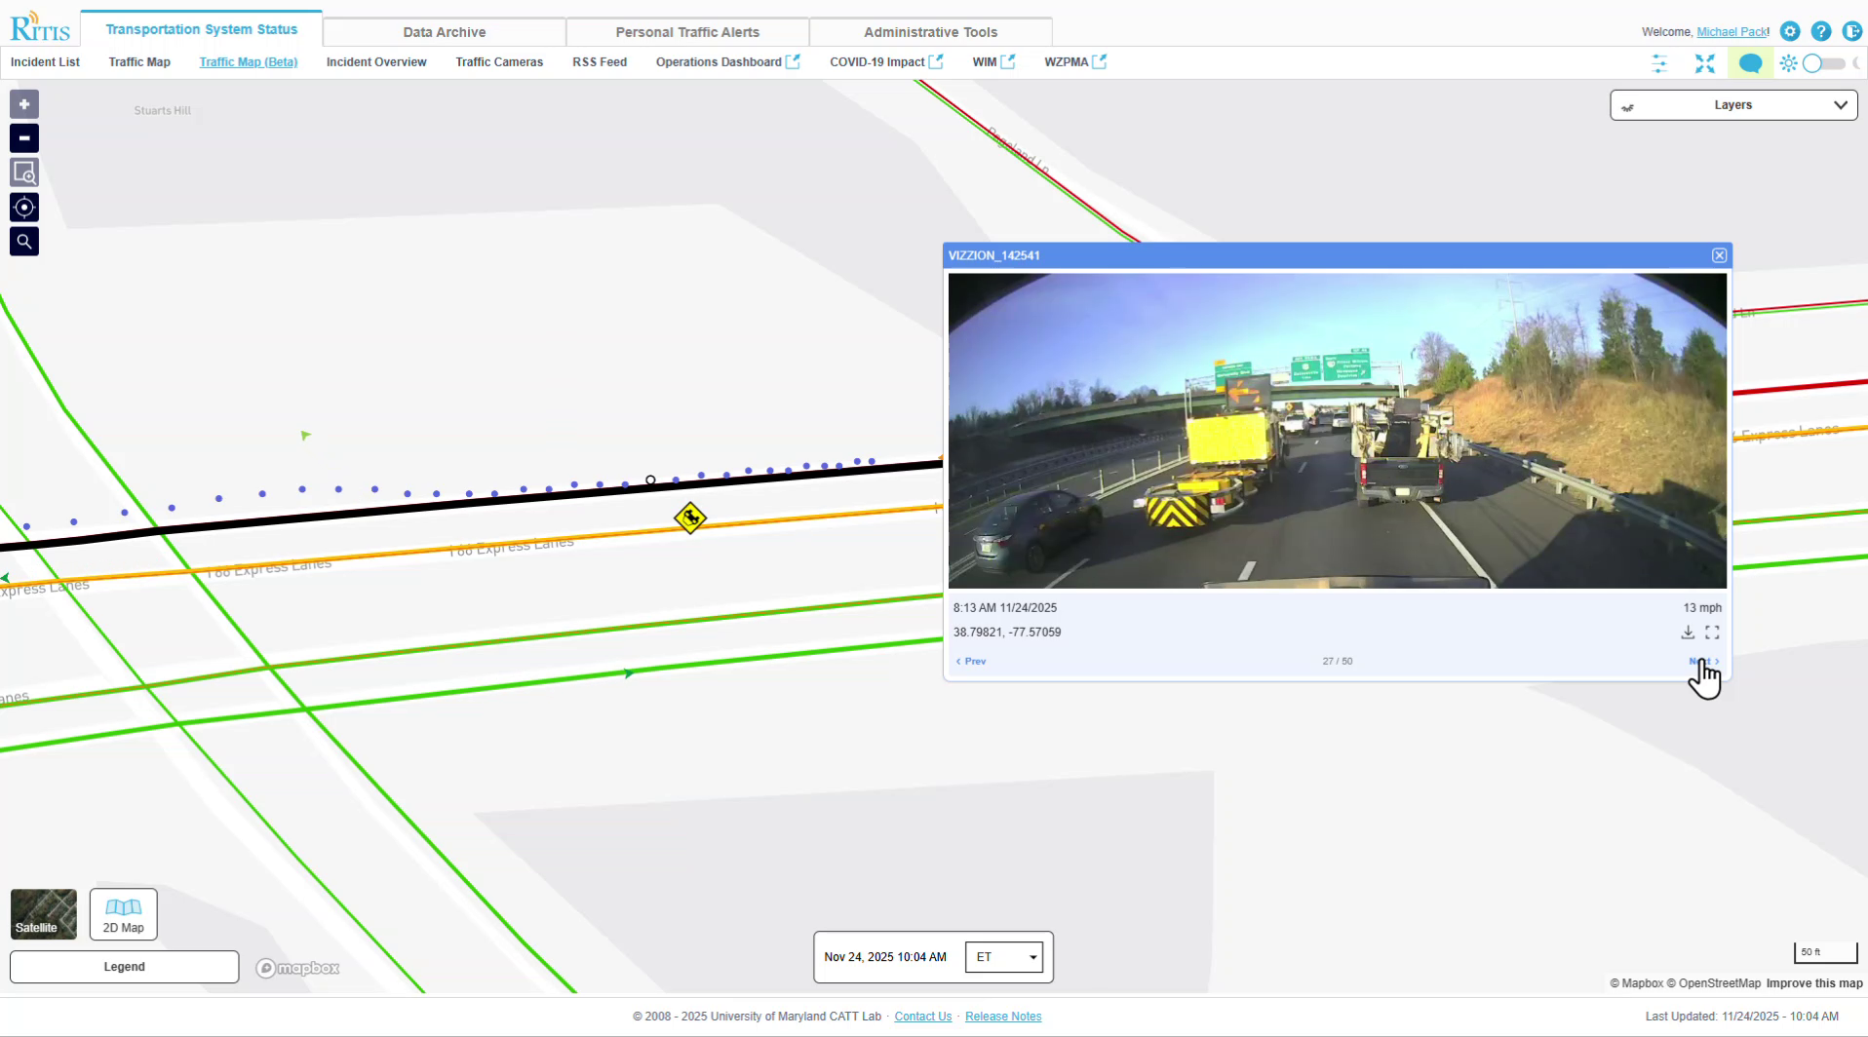Activate the zoom-to-area box tool
This screenshot has height=1037, width=1868.
coord(24,173)
